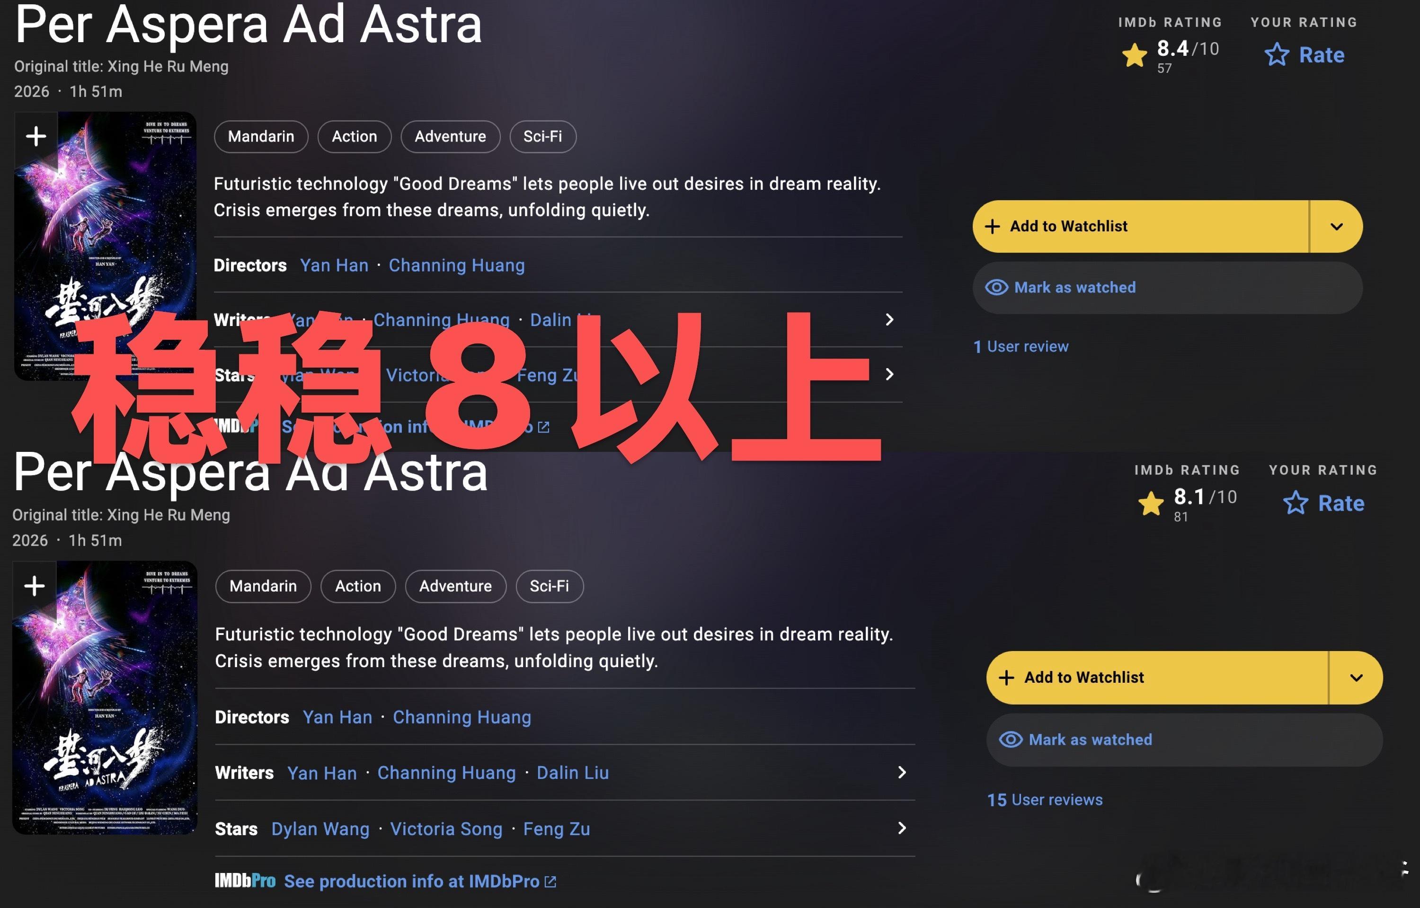1420x908 pixels.
Task: Click the gold star beside the 8.1/10 rating
Action: tap(1151, 503)
